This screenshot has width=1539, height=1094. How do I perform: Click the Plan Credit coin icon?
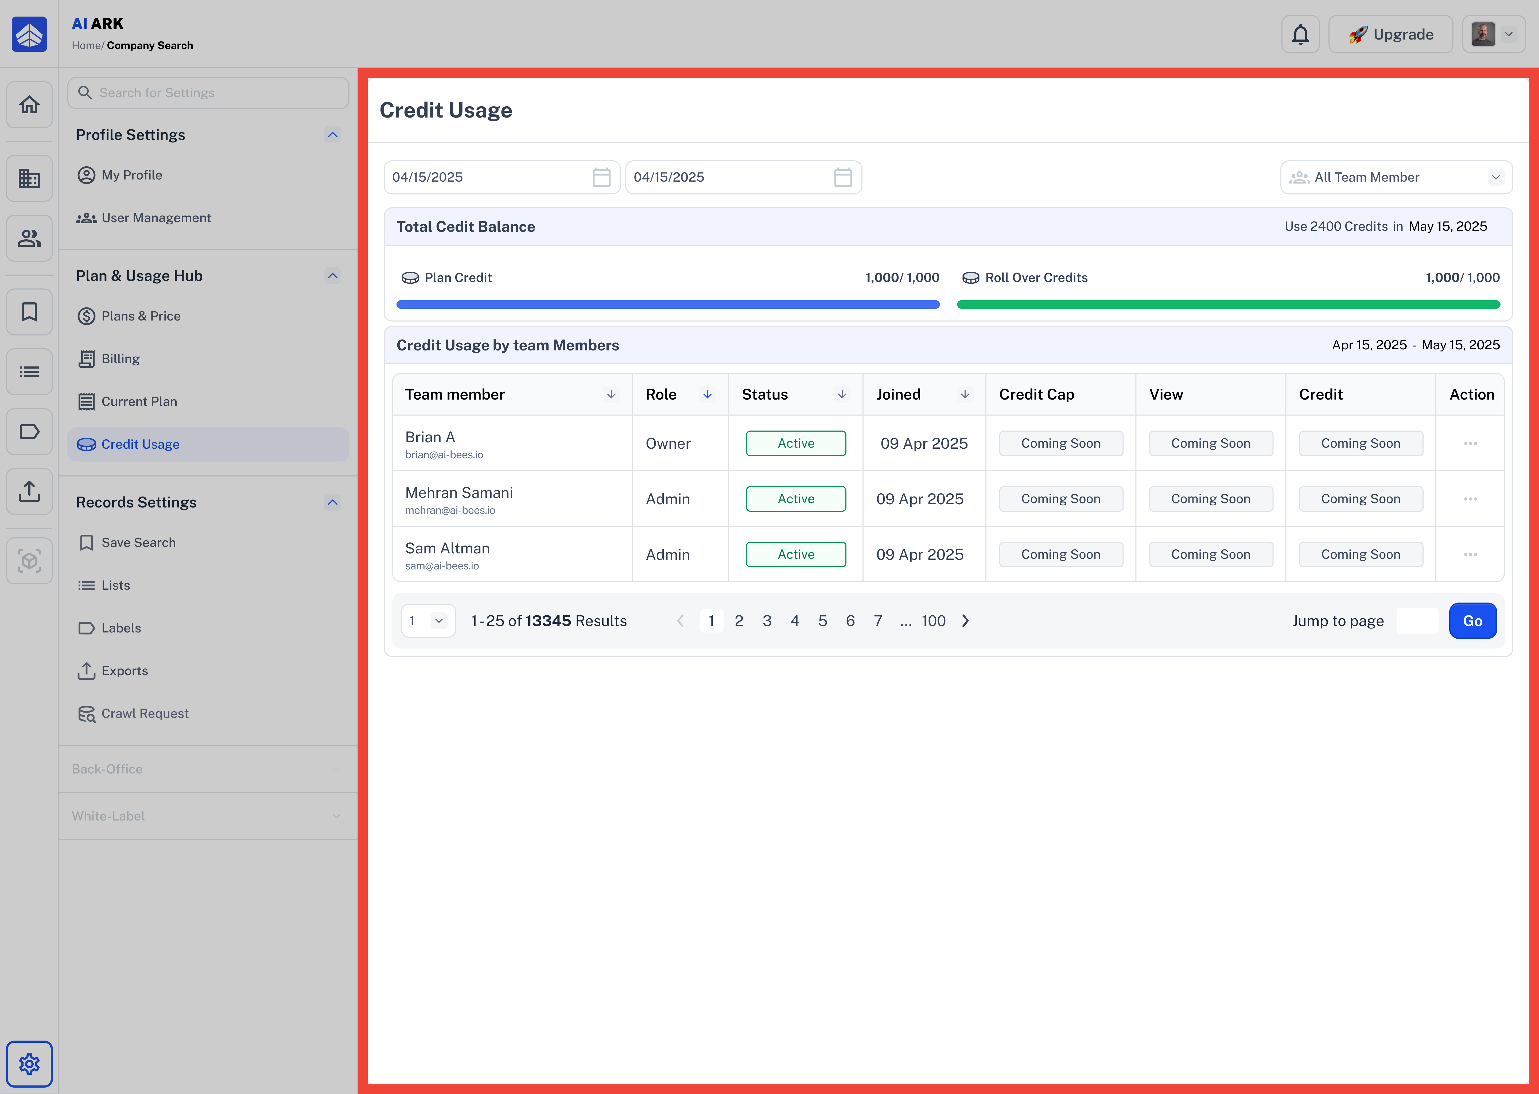click(x=410, y=278)
